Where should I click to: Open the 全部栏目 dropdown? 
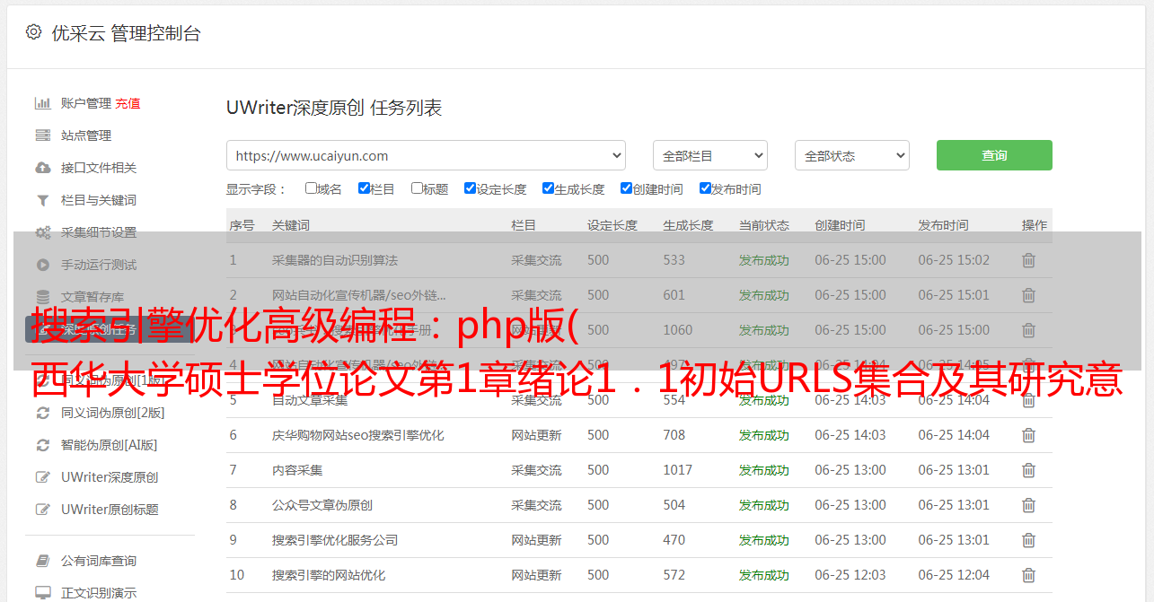pos(710,155)
